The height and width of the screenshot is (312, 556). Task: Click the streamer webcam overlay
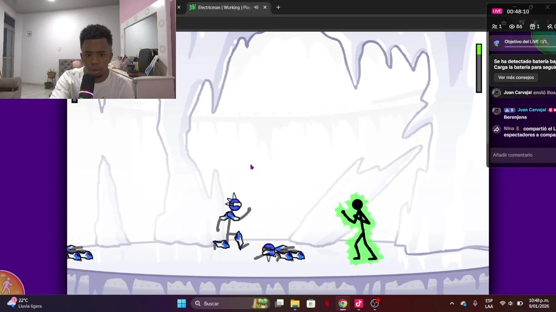(x=88, y=49)
